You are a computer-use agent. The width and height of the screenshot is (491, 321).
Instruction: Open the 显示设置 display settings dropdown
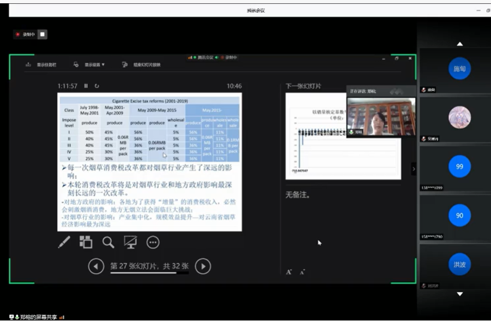tap(90, 64)
